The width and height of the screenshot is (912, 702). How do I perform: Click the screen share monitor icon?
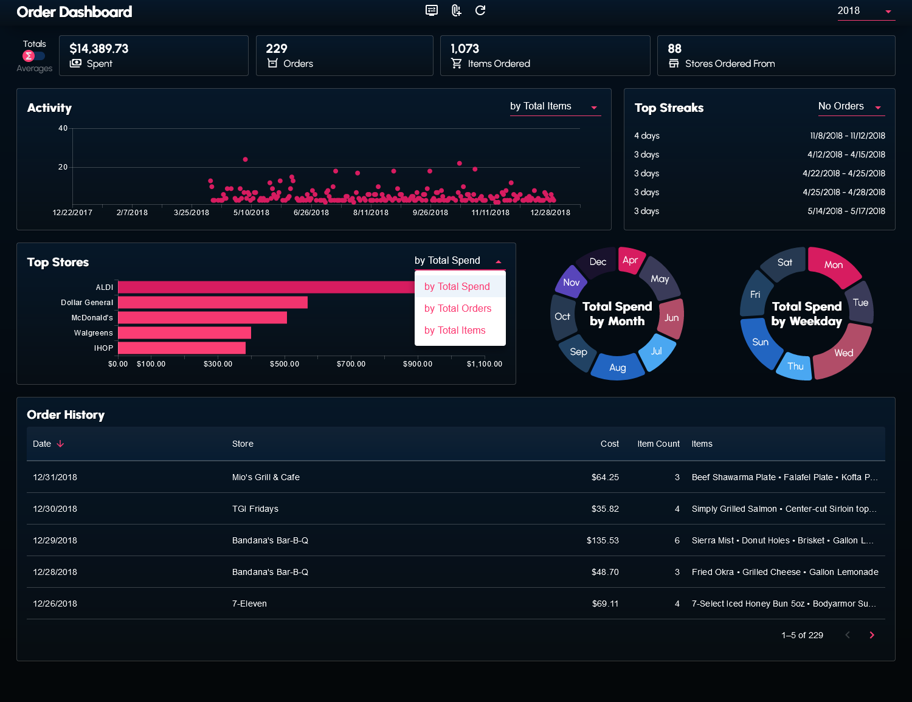point(432,10)
